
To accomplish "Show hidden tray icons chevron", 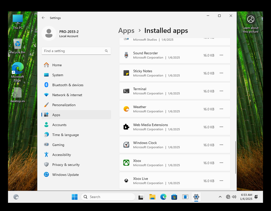I will coord(220,197).
